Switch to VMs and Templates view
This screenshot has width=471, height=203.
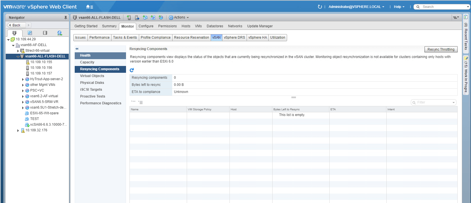coord(30,33)
